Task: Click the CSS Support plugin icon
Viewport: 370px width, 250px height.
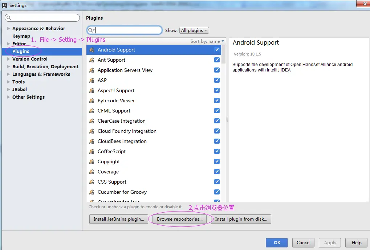Action: click(x=92, y=181)
